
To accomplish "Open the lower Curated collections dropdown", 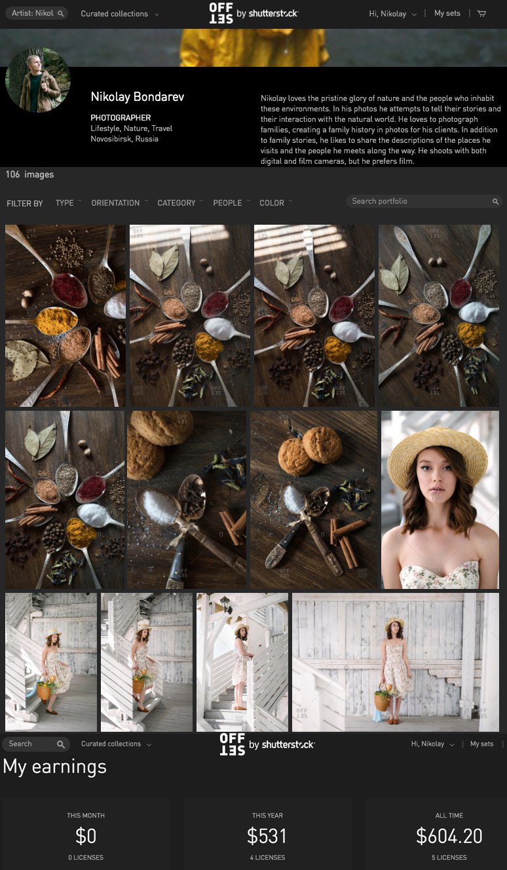I will coord(116,744).
